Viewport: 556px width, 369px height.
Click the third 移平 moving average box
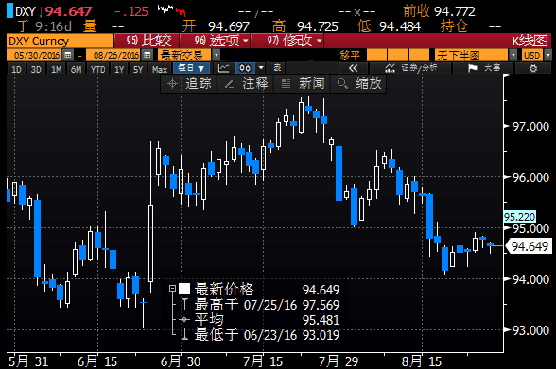tap(419, 55)
